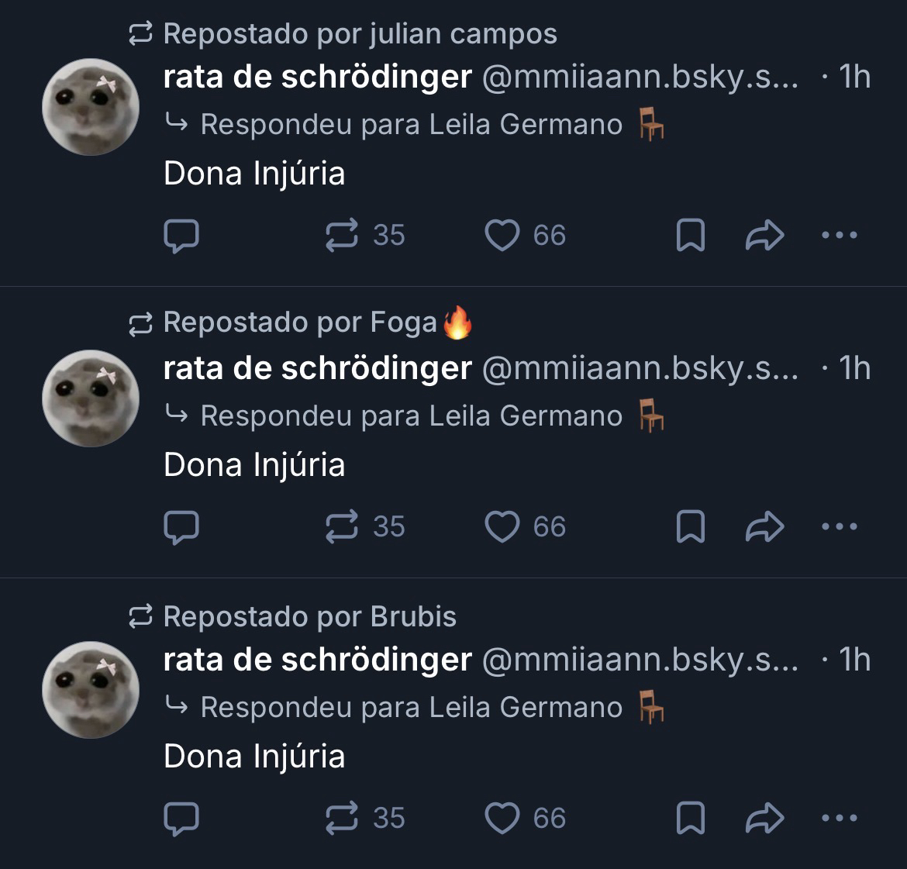The image size is (907, 869).
Task: Open Leila Germano reply link in first post
Action: [526, 124]
